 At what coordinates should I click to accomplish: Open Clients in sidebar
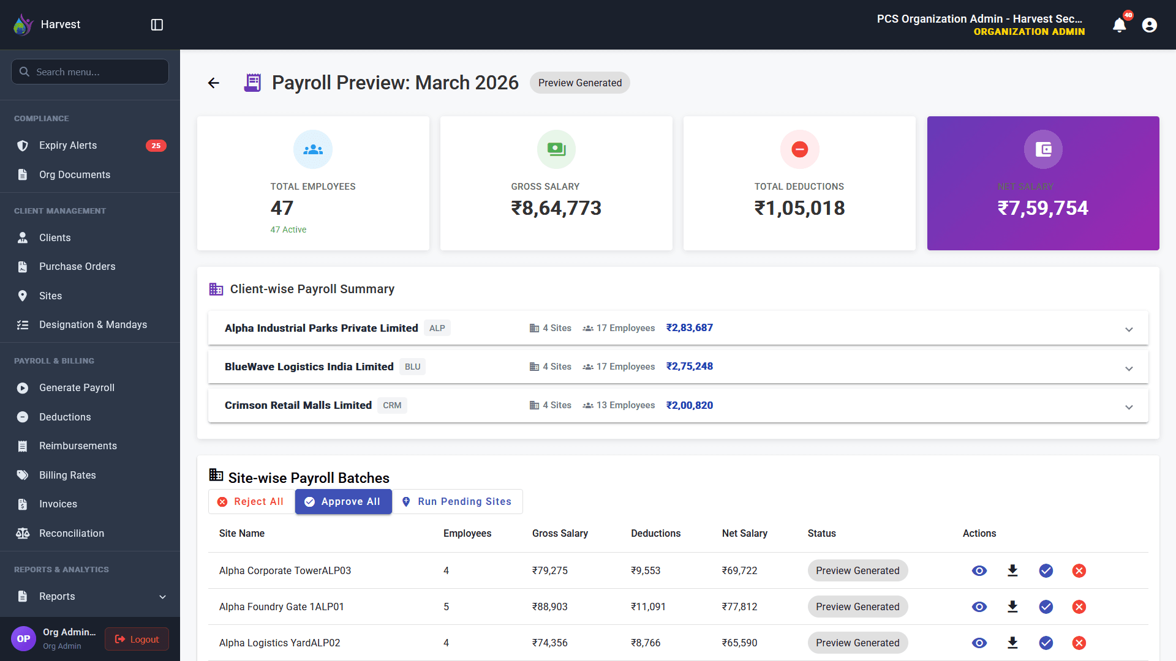(x=90, y=237)
